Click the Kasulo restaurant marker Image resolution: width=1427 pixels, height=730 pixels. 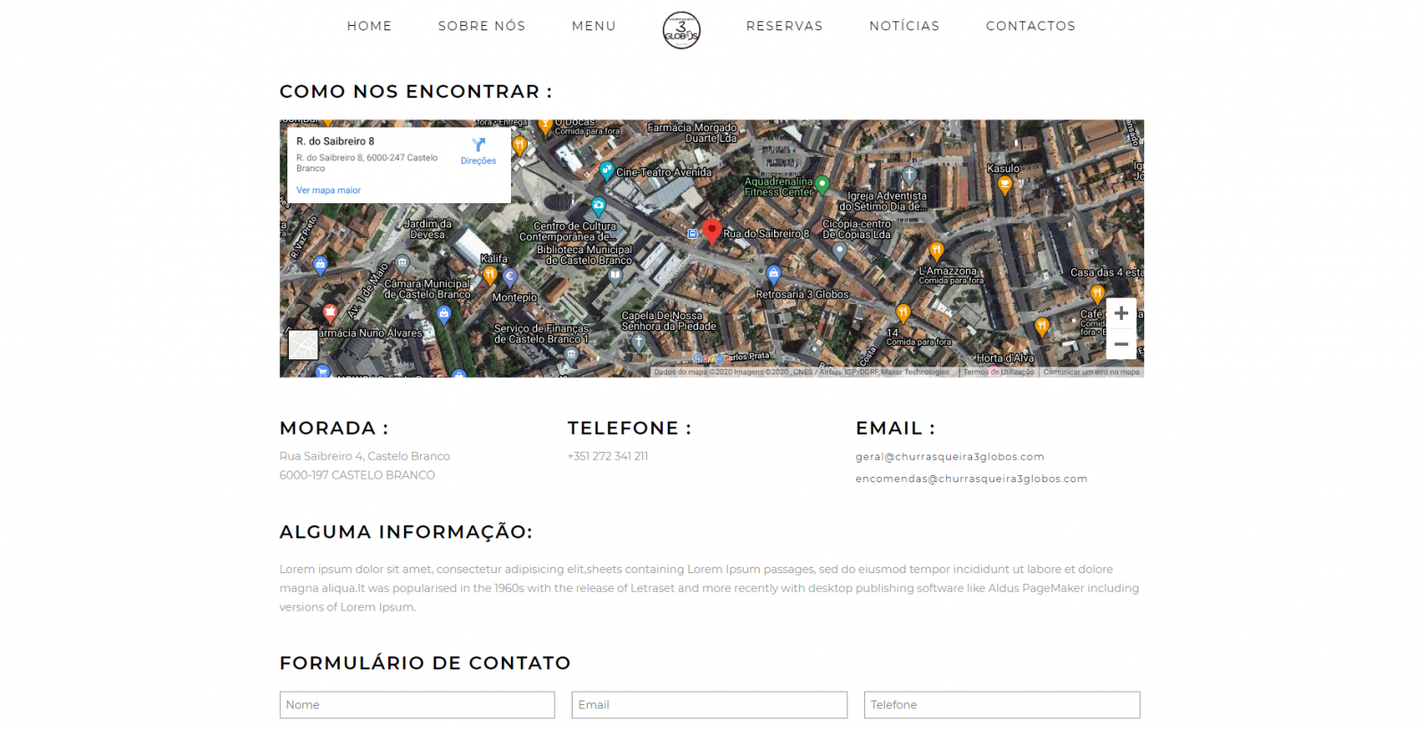(x=1005, y=185)
